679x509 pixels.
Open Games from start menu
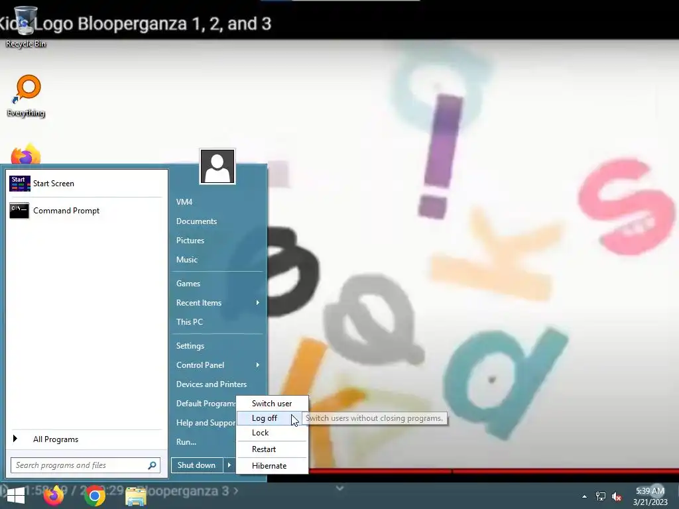(188, 284)
